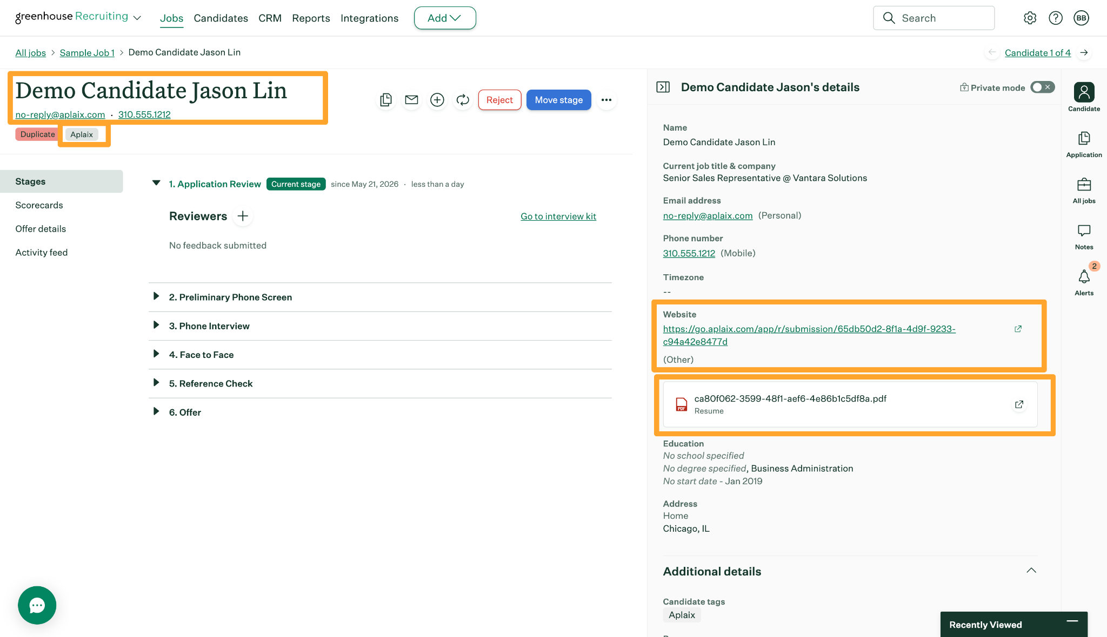Open the email candidate envelope icon
The image size is (1107, 637).
point(411,100)
